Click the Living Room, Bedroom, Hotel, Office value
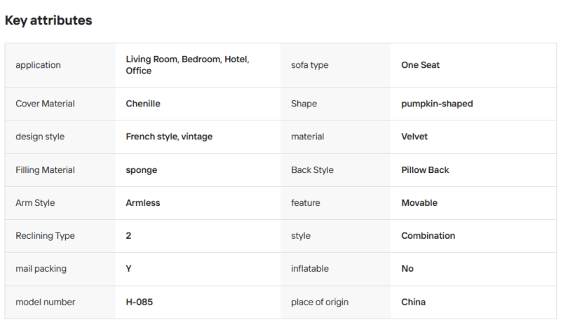561x327 pixels. pyautogui.click(x=187, y=65)
